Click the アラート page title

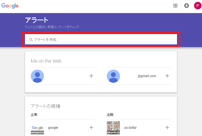[x=37, y=20]
